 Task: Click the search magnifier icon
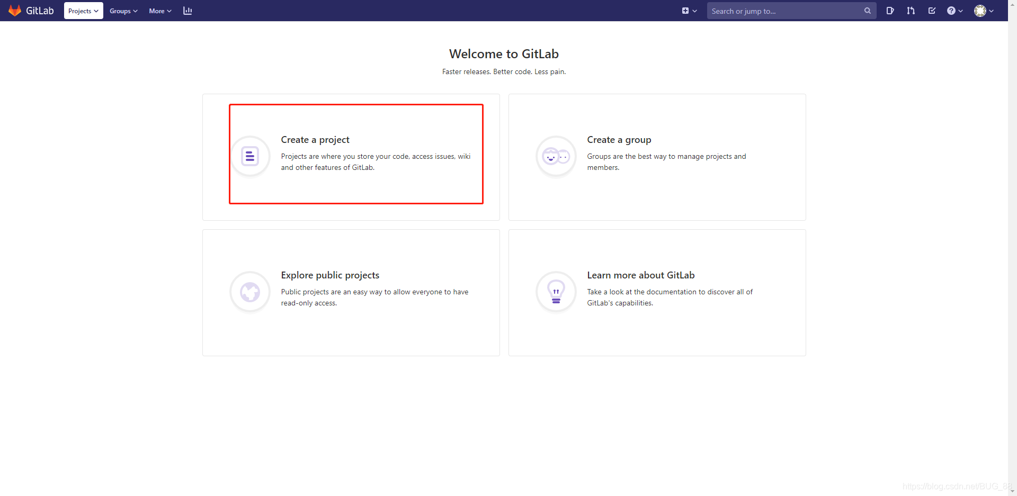click(x=868, y=11)
